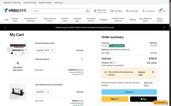This screenshot has height=106, width=171.
Task: Open the Cart bag icon
Action: (160, 11)
